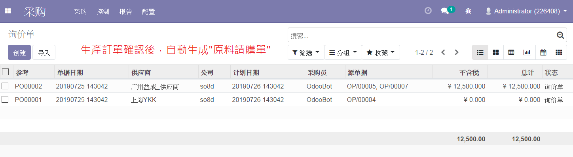This screenshot has height=157, width=573.
Task: Open the apps grid home menu
Action: tap(8, 11)
